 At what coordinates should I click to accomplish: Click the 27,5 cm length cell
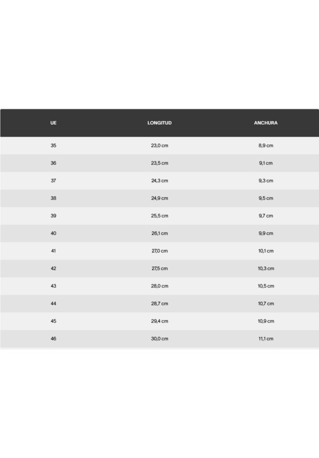pos(159,268)
